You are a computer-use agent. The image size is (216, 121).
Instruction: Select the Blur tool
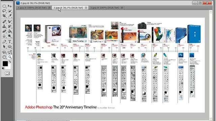click(4, 36)
